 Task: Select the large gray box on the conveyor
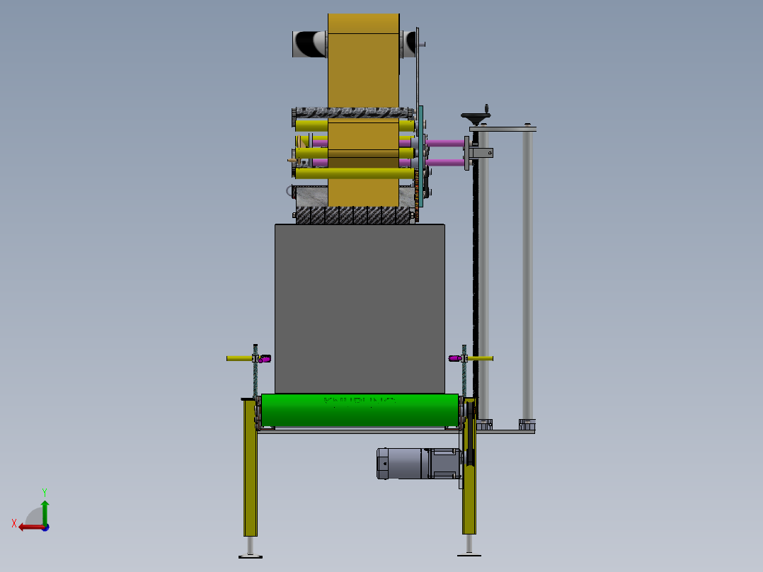(360, 309)
